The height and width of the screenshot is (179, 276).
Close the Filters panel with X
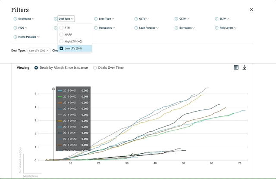pyautogui.click(x=251, y=9)
